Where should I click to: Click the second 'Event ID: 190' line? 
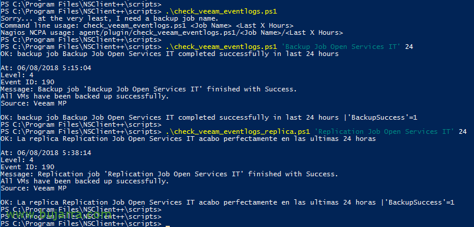coord(28,167)
